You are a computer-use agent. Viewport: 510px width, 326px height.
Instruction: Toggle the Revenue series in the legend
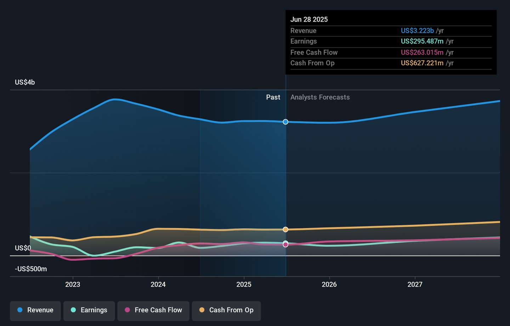[35, 310]
